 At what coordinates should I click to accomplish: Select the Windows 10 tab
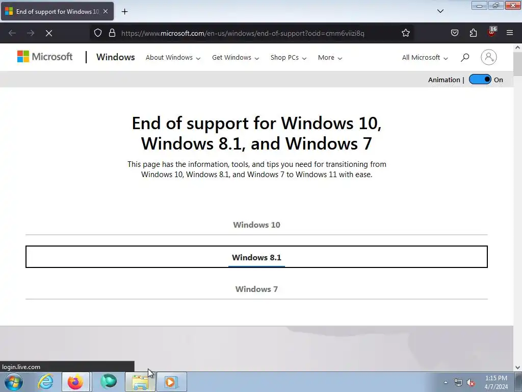[257, 225]
